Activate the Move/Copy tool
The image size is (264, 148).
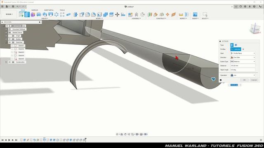pos(117,14)
